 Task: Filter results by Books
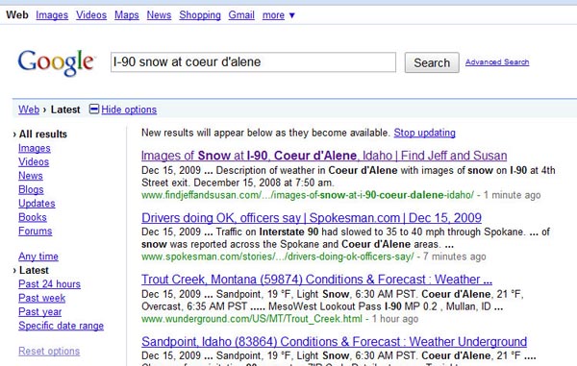pyautogui.click(x=33, y=217)
